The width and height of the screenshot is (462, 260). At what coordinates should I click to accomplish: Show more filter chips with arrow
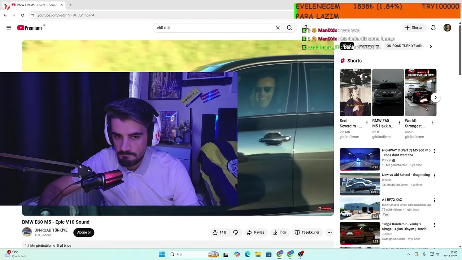point(431,46)
